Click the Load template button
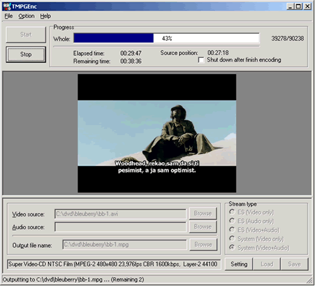Image resolution: width=315 pixels, height=286 pixels. coord(267,264)
